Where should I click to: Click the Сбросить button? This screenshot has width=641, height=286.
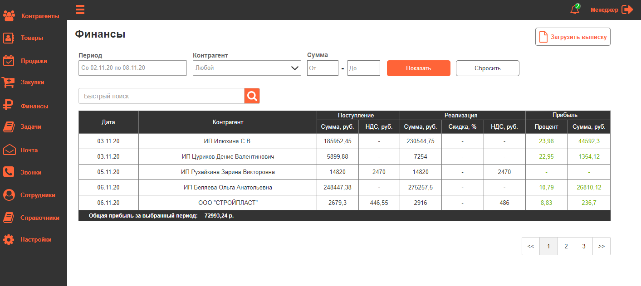pyautogui.click(x=488, y=68)
